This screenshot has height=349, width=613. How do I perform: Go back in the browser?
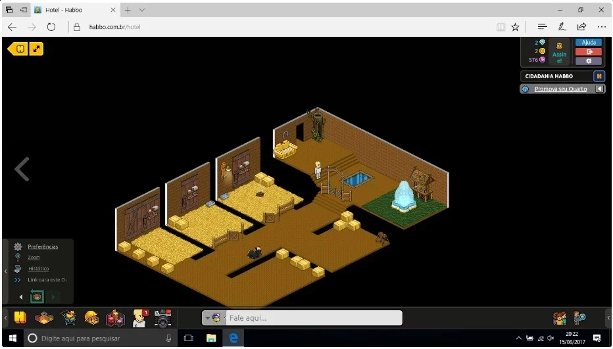[x=12, y=27]
